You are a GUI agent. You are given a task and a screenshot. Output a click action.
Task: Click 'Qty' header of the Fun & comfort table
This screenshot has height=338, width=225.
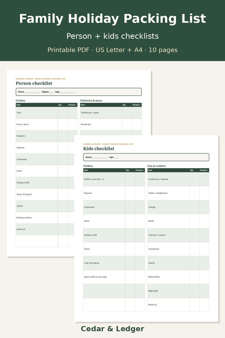click(x=192, y=170)
